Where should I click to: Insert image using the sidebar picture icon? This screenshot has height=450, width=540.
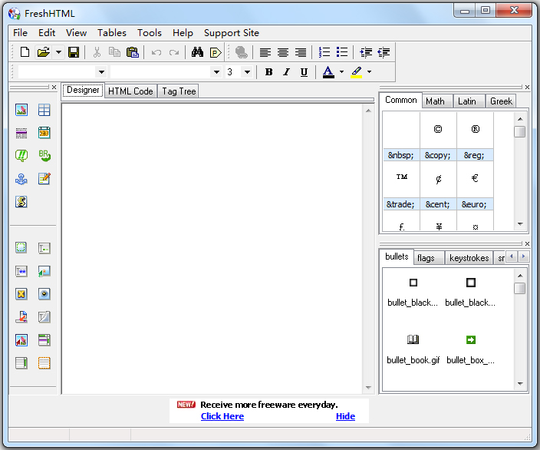[21, 110]
